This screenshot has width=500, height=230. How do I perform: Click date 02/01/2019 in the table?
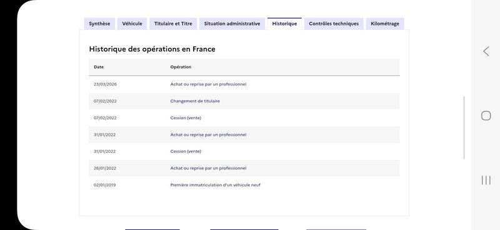104,185
